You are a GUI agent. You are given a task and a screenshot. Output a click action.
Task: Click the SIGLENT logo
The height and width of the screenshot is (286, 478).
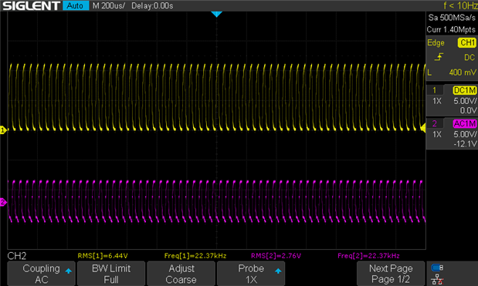point(32,5)
